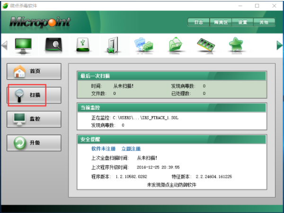
Task: Open the 扫描 scan page
Action: tap(34, 95)
